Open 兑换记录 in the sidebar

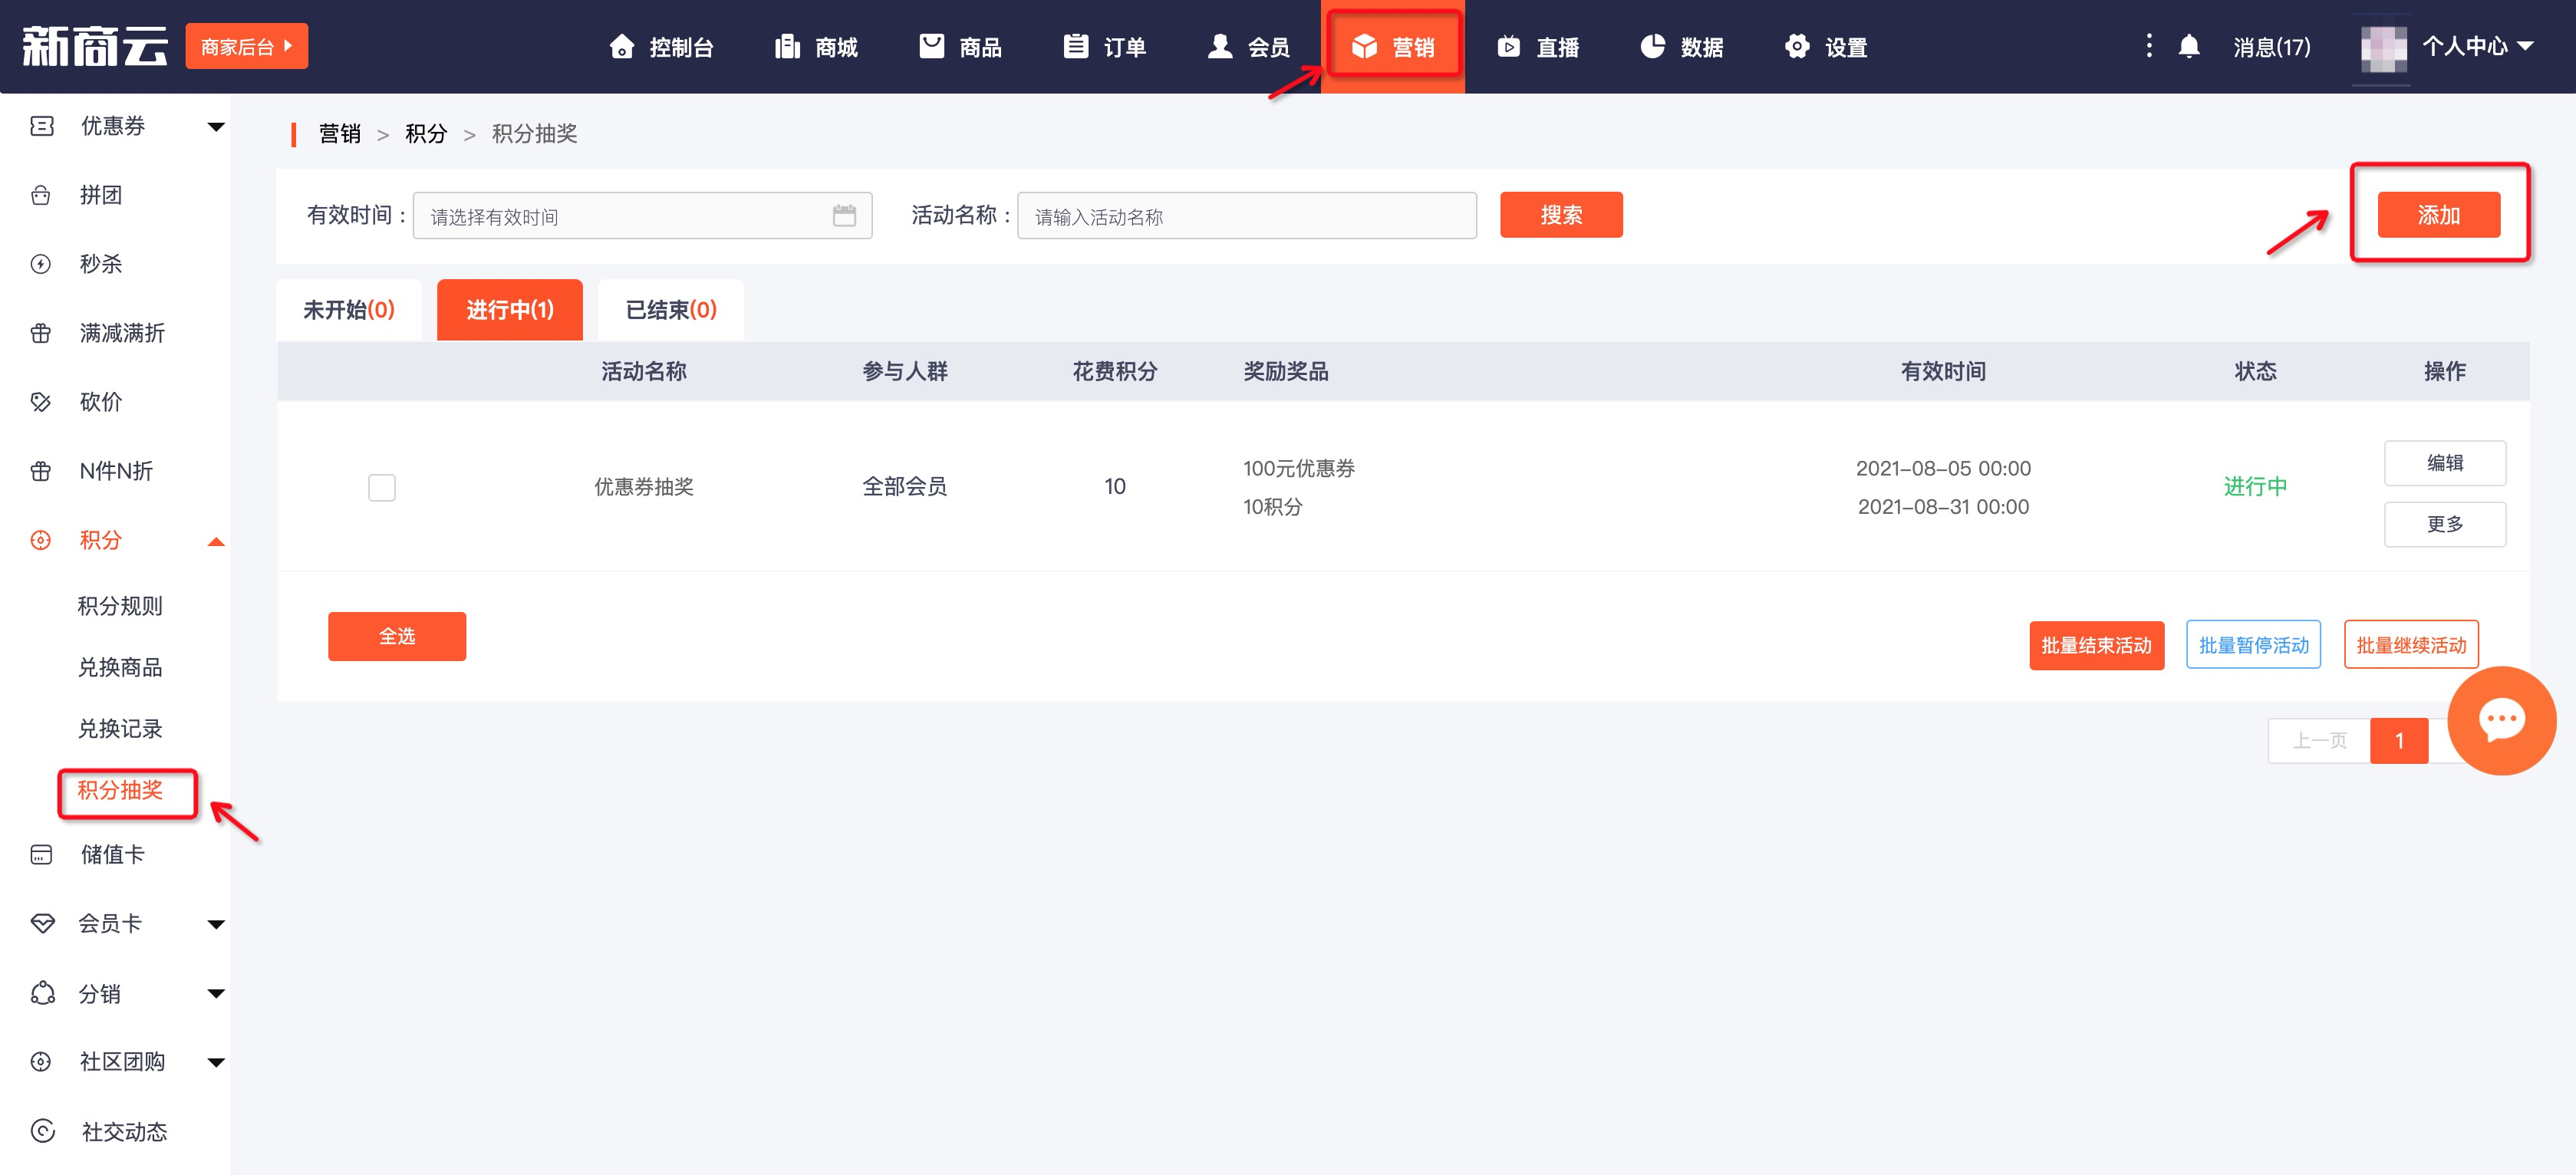click(x=120, y=729)
